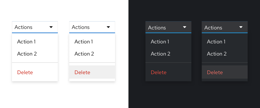The width and height of the screenshot is (260, 108).
Task: Collapse the leftmost light Actions toggle label
Action: [x=24, y=27]
